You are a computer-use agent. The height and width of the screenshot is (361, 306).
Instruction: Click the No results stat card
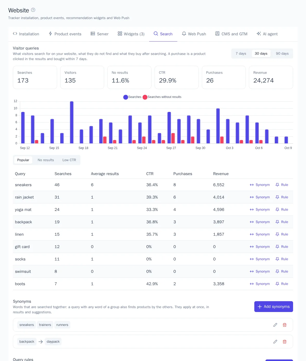point(129,77)
